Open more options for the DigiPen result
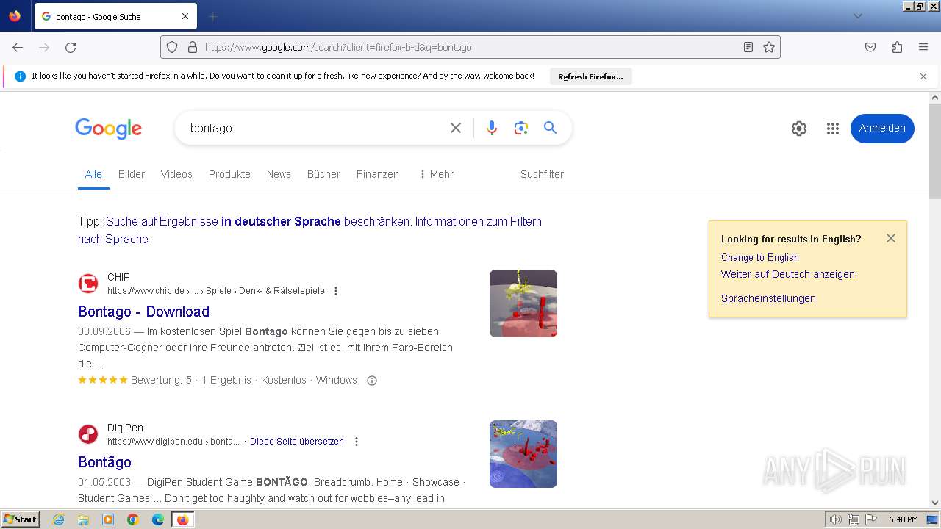The width and height of the screenshot is (941, 529). pyautogui.click(x=357, y=442)
